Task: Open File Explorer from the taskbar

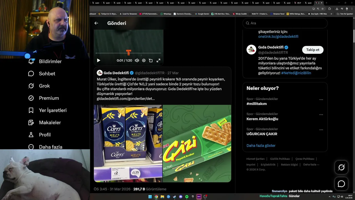Action: click(162, 197)
